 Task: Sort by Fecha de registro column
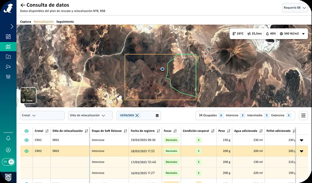click(158, 131)
